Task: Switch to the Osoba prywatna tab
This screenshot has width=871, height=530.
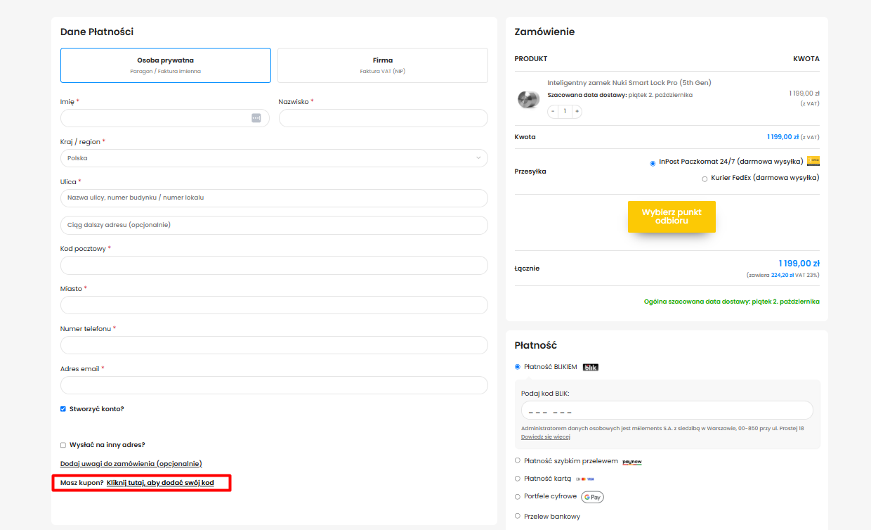Action: pyautogui.click(x=166, y=65)
